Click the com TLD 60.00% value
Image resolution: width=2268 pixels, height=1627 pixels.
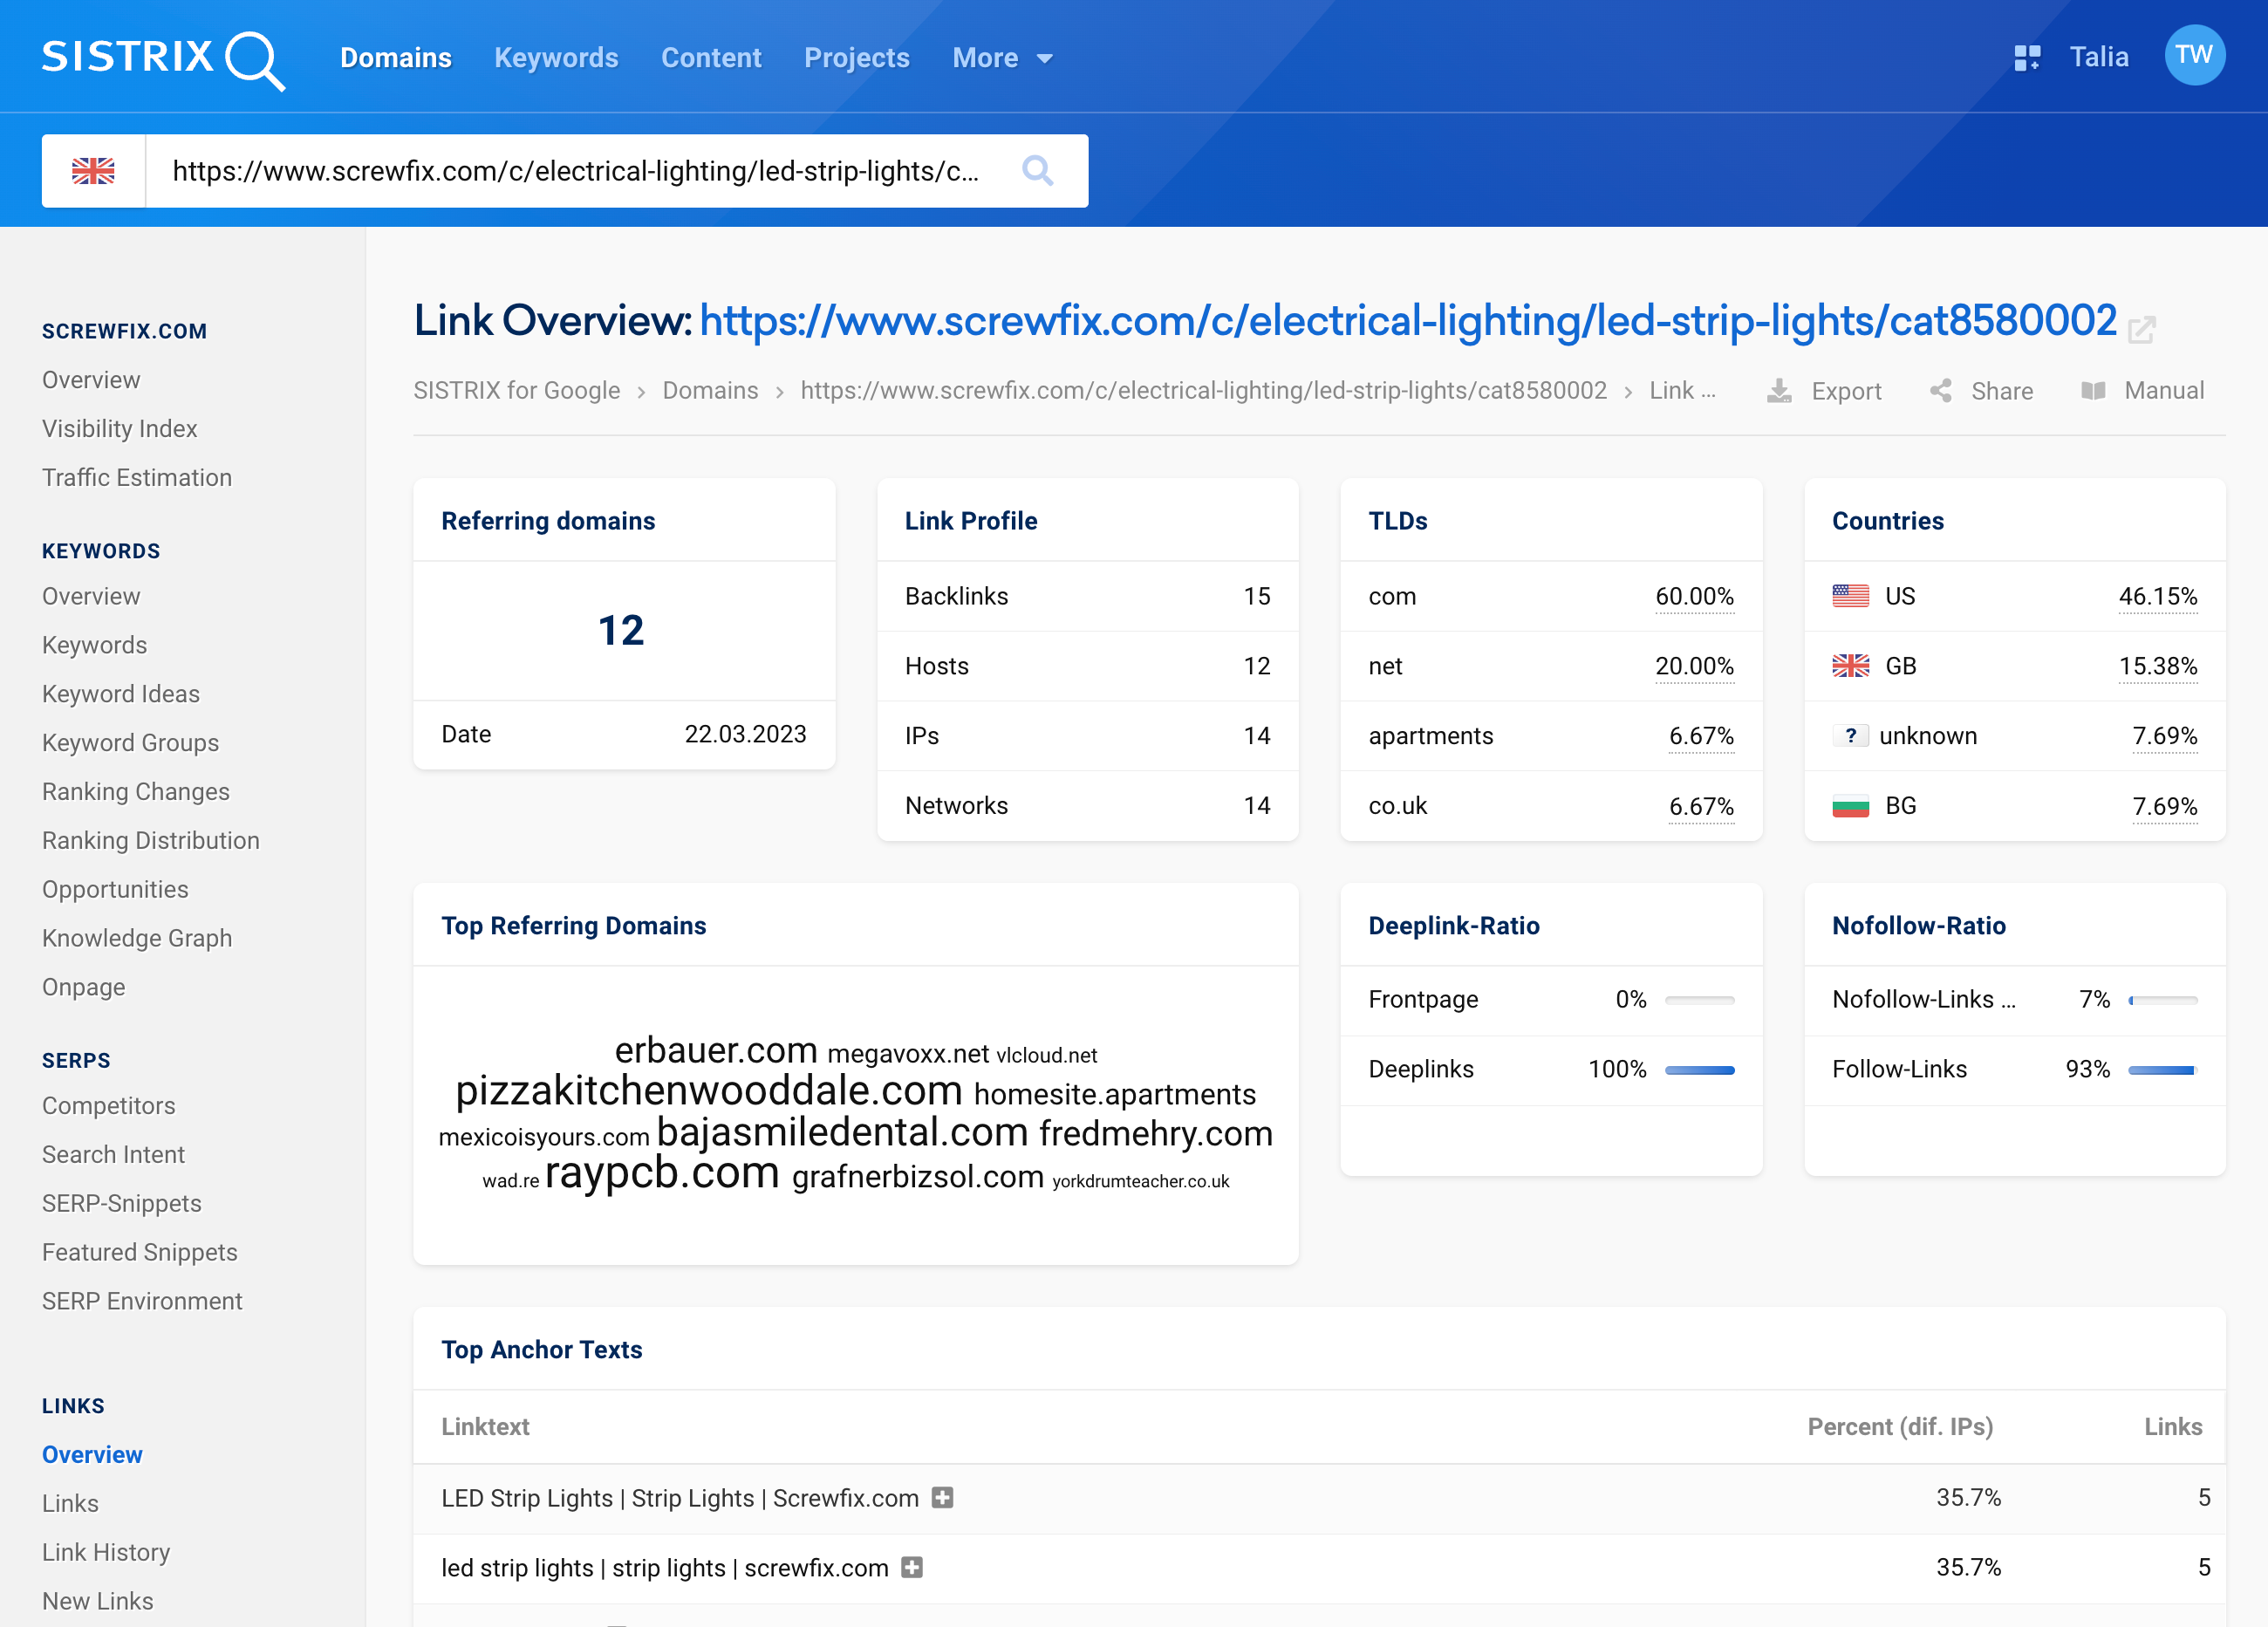pos(1694,596)
